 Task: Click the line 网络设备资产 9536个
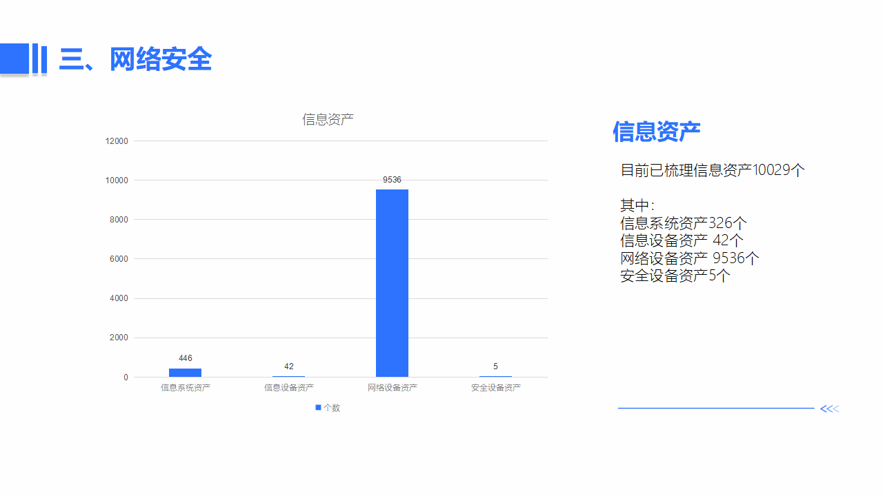690,258
